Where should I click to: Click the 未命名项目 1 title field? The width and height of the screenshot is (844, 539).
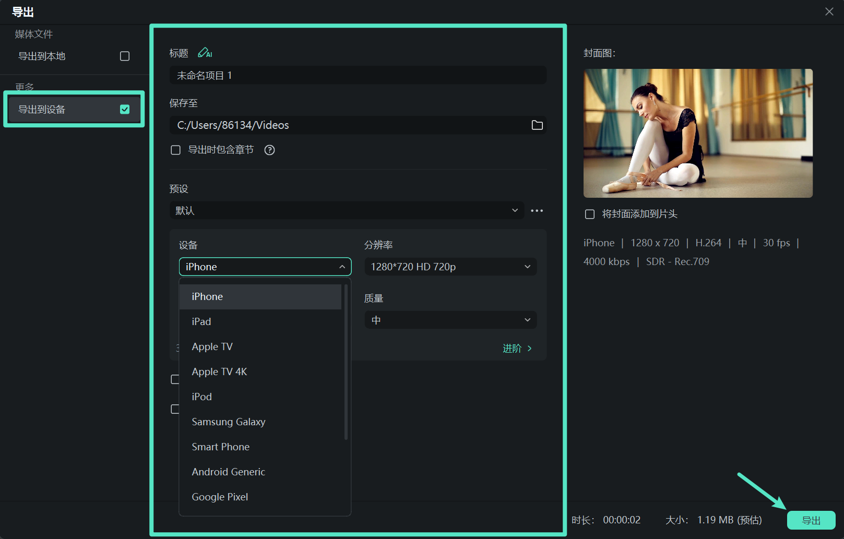tap(358, 76)
